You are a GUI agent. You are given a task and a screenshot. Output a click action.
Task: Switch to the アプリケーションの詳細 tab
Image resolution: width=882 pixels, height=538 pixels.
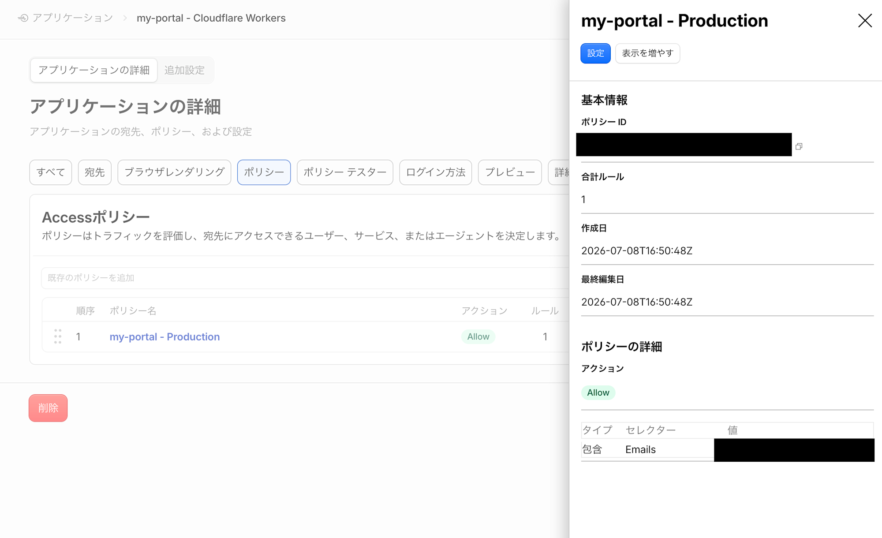pos(94,70)
